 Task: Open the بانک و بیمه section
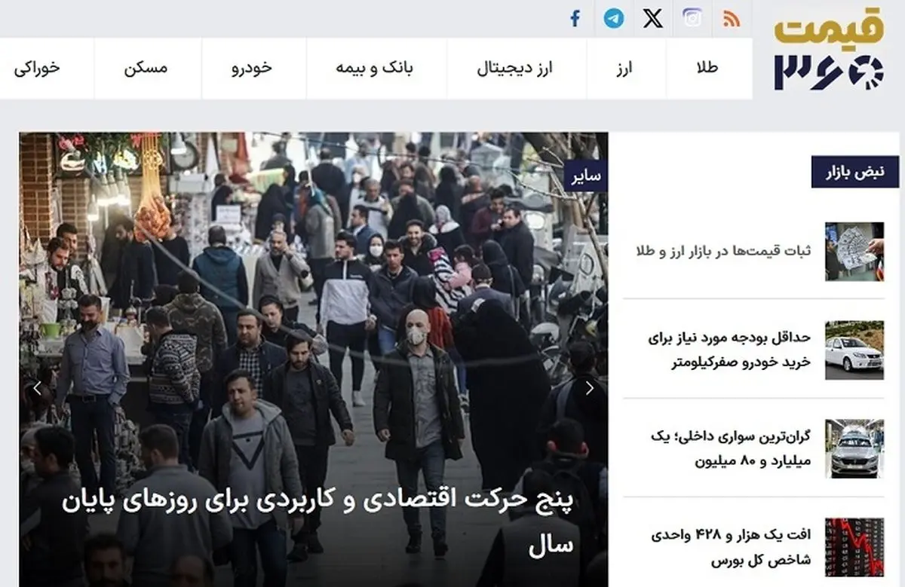click(375, 68)
